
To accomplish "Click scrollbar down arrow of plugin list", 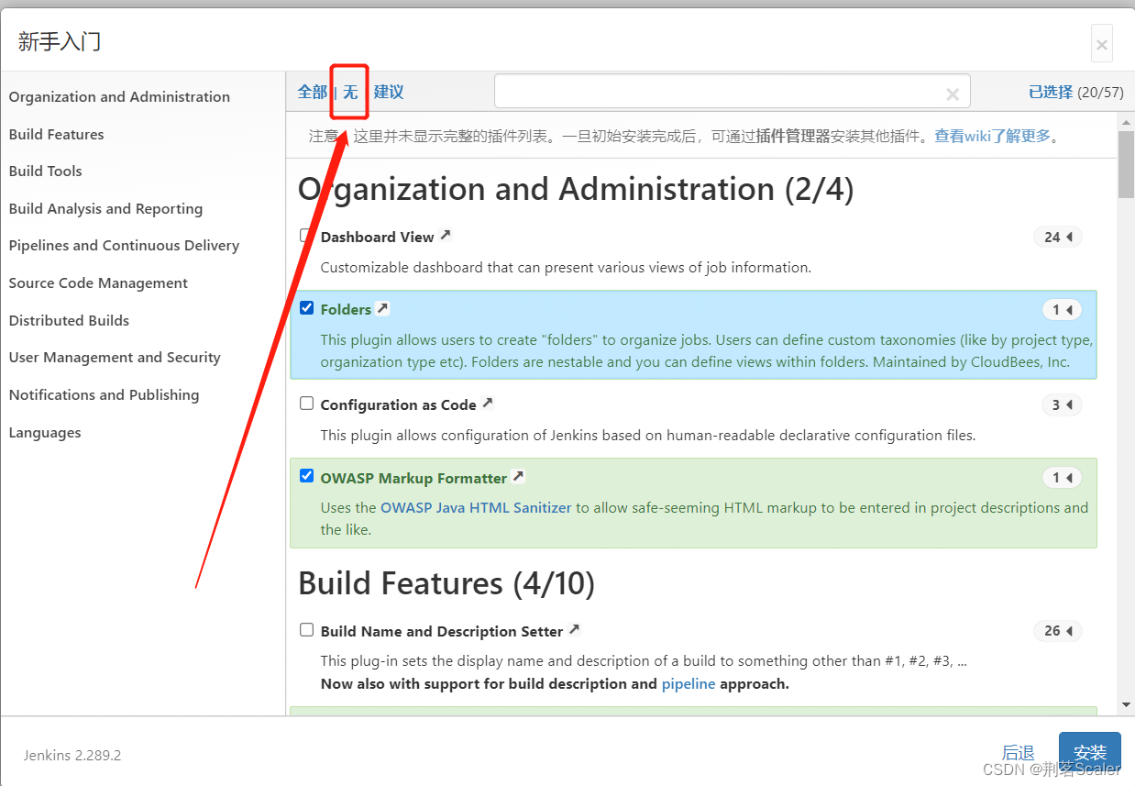I will tap(1126, 704).
